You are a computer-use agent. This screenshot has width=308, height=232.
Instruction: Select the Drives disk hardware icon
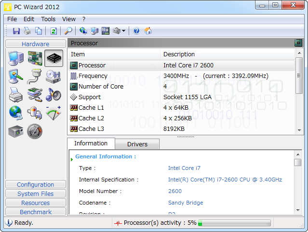(x=53, y=76)
